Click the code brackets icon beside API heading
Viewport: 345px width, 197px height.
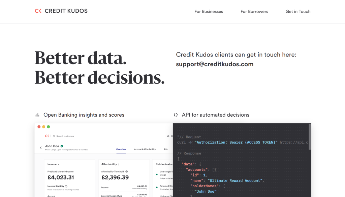(176, 115)
